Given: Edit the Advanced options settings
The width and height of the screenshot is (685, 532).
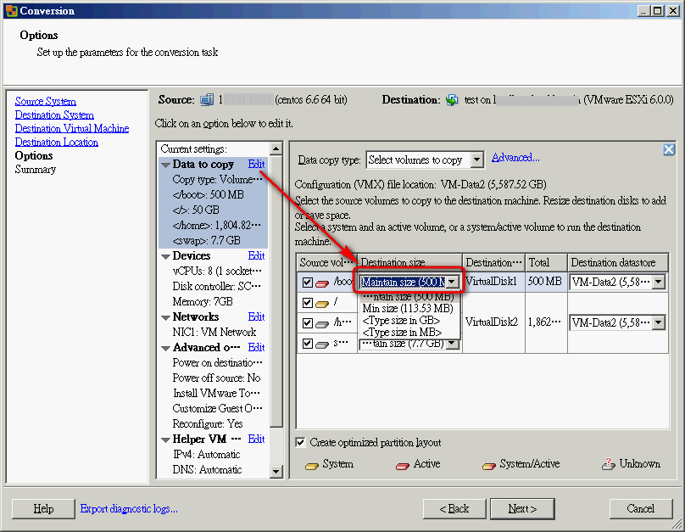Looking at the screenshot, I should (x=256, y=348).
